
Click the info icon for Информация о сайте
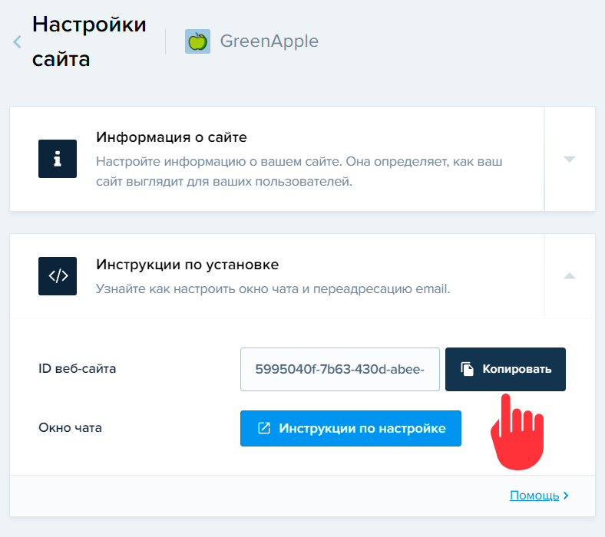pos(58,159)
